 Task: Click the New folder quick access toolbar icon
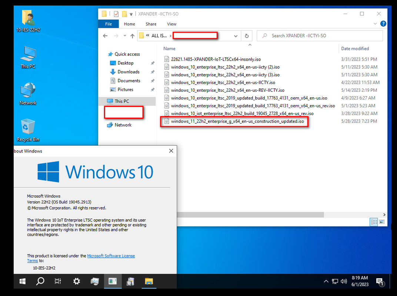pos(124,14)
